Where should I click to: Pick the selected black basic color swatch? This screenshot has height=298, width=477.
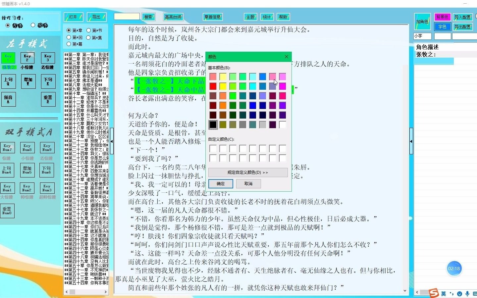(213, 124)
